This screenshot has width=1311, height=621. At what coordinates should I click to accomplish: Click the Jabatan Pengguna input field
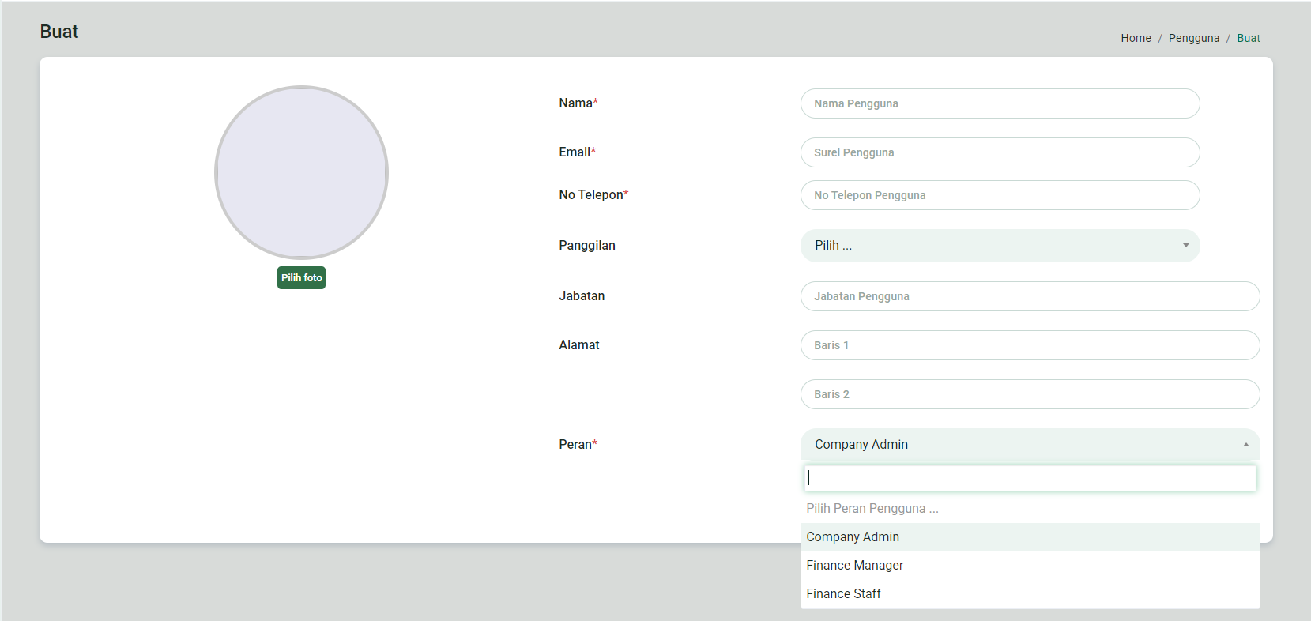[x=1030, y=296]
